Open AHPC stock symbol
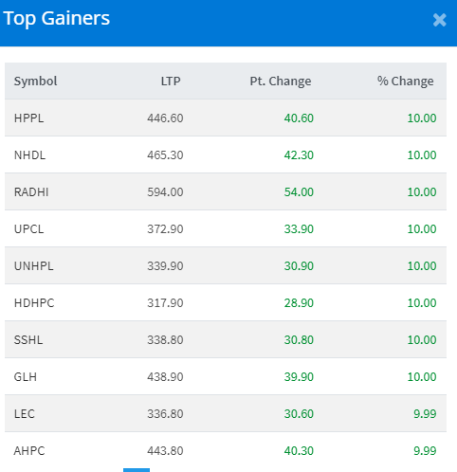457x472 pixels. pos(29,451)
